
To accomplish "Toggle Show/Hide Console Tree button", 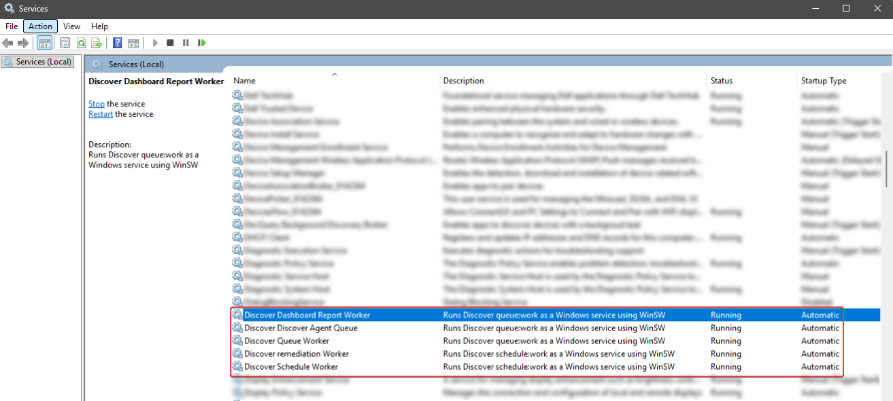I will click(44, 43).
